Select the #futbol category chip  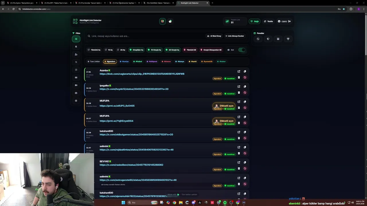138,62
